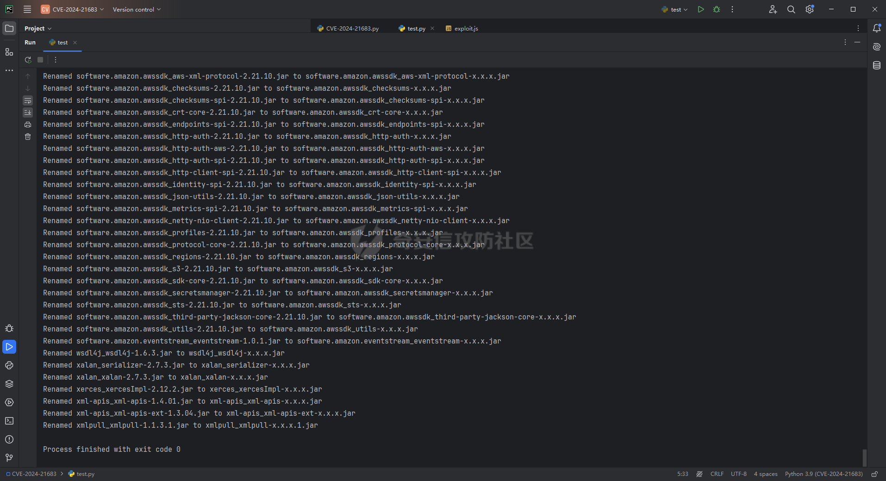Expand the test run configuration dropdown
This screenshot has height=481, width=886.
675,9
